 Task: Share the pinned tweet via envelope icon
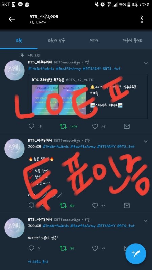click(x=127, y=126)
